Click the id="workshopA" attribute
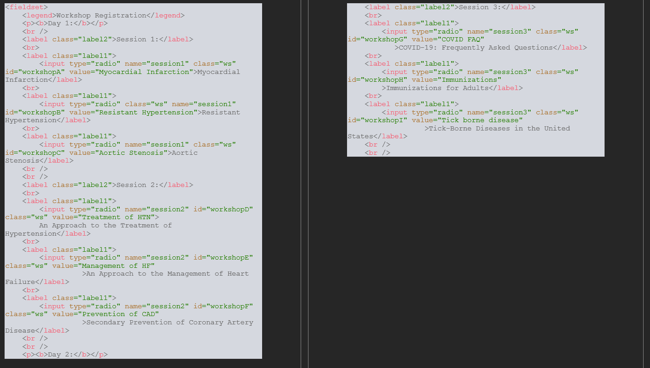 [35, 72]
